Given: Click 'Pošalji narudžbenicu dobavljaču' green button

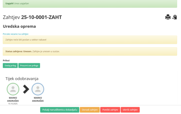Looking at the screenshot, I should [59, 110].
